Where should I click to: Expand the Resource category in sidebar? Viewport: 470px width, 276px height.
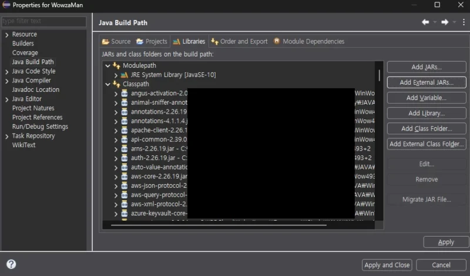click(6, 35)
